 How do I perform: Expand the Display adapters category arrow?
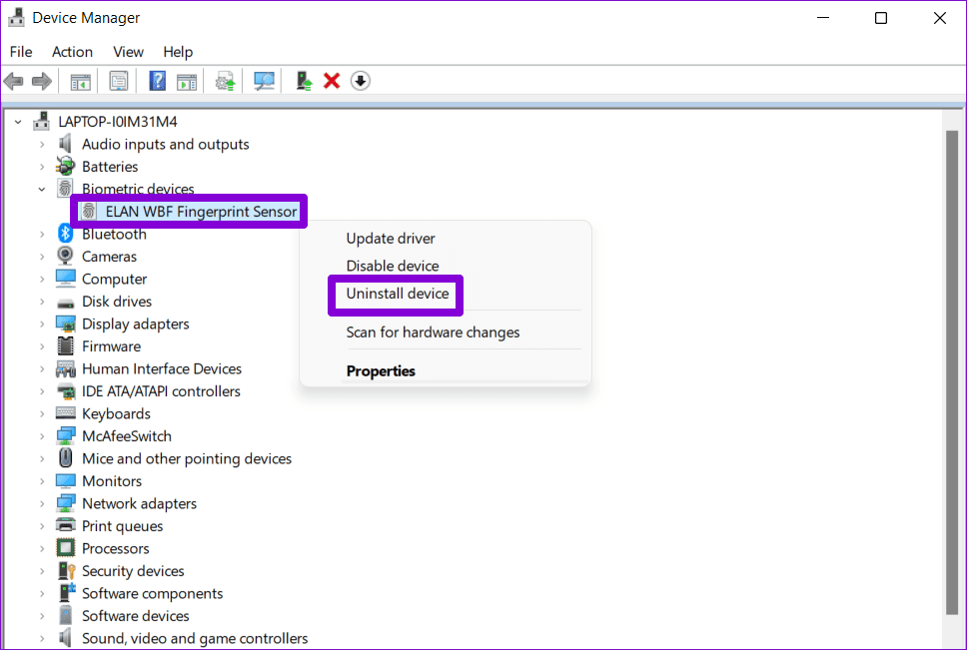coord(41,325)
